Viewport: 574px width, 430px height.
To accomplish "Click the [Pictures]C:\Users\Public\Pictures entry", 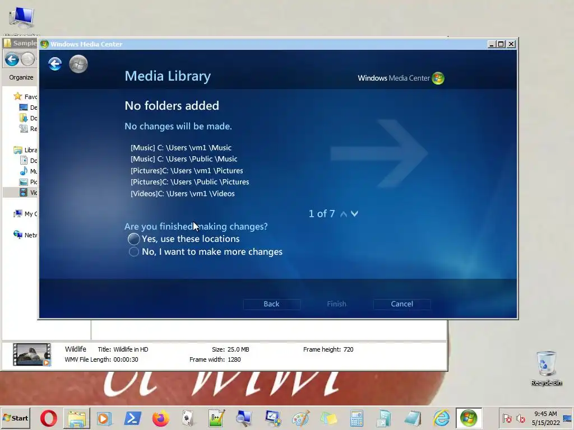I will [x=189, y=182].
